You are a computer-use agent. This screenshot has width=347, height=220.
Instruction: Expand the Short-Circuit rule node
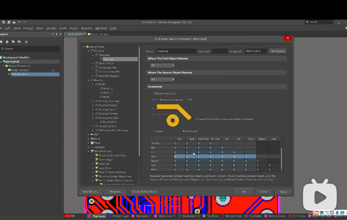point(93,64)
